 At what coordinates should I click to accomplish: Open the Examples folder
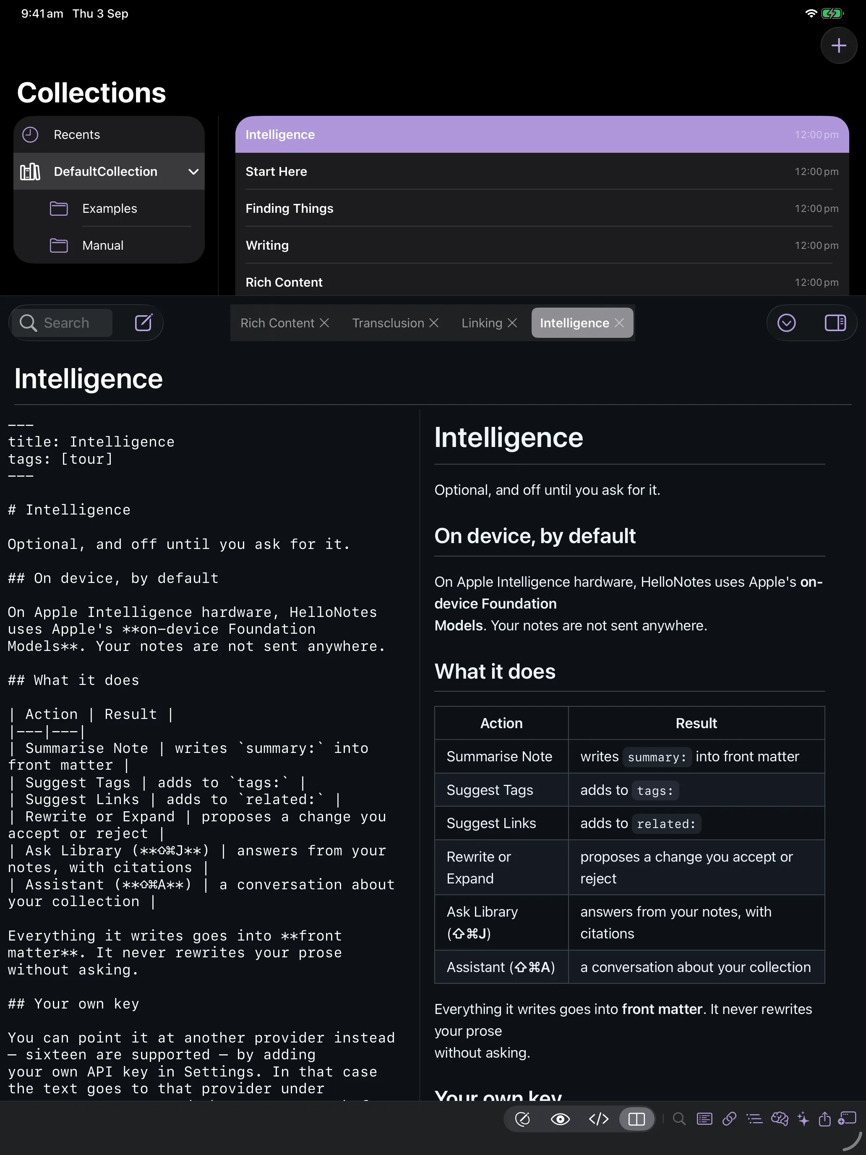tap(109, 208)
